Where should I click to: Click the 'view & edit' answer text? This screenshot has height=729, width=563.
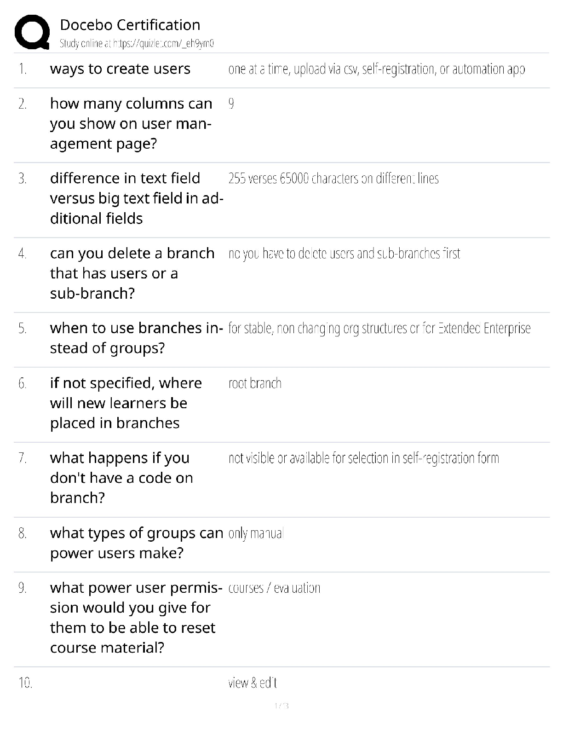pos(253,683)
